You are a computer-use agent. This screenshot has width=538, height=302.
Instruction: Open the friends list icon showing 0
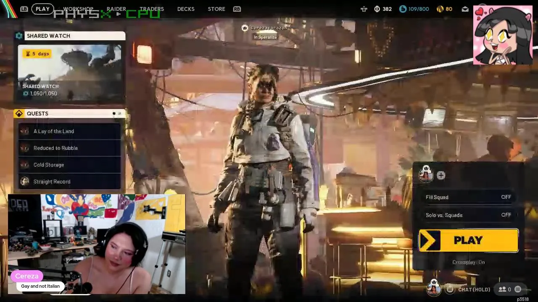(x=504, y=289)
